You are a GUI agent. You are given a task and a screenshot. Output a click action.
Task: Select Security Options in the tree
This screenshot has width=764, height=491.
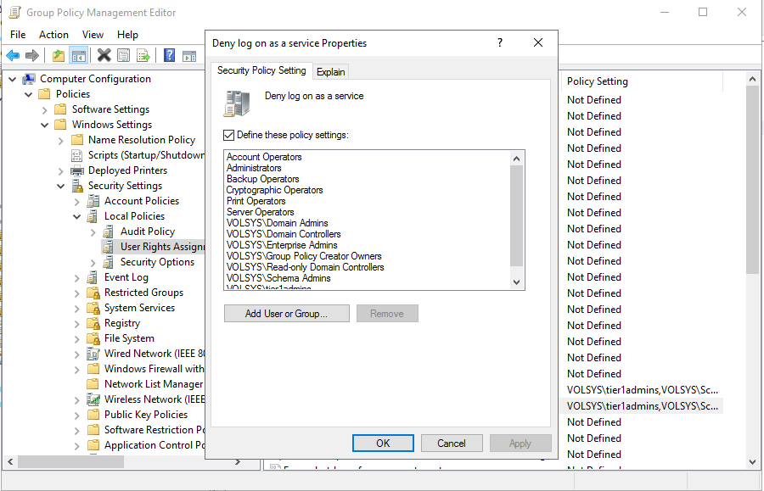tap(157, 262)
